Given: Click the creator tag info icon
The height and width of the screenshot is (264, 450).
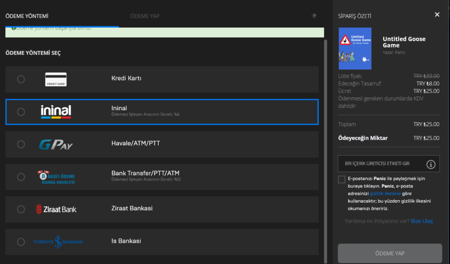Looking at the screenshot, I should tap(431, 164).
